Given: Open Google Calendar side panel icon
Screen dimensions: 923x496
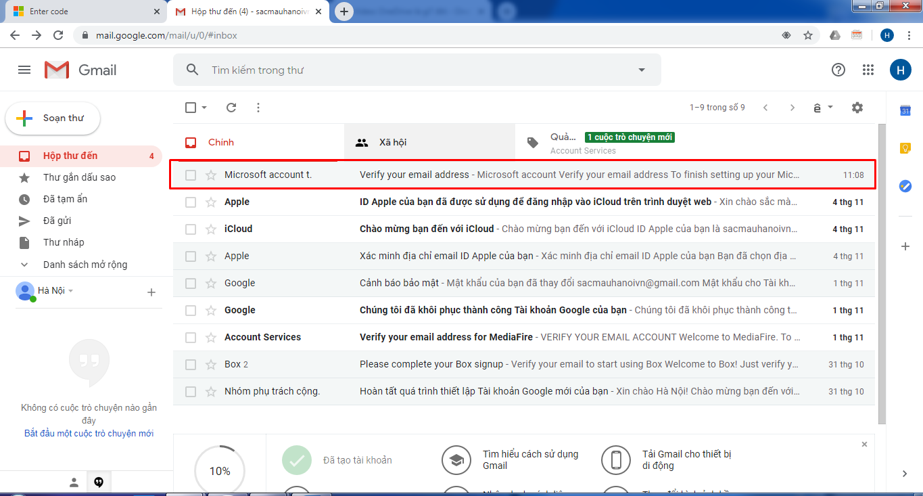Looking at the screenshot, I should coord(905,110).
